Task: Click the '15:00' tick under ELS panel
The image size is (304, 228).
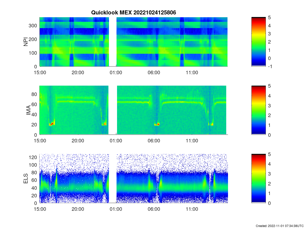Action: coord(40,209)
